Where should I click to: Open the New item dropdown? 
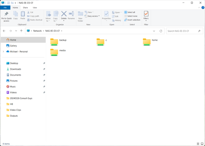click(89, 12)
